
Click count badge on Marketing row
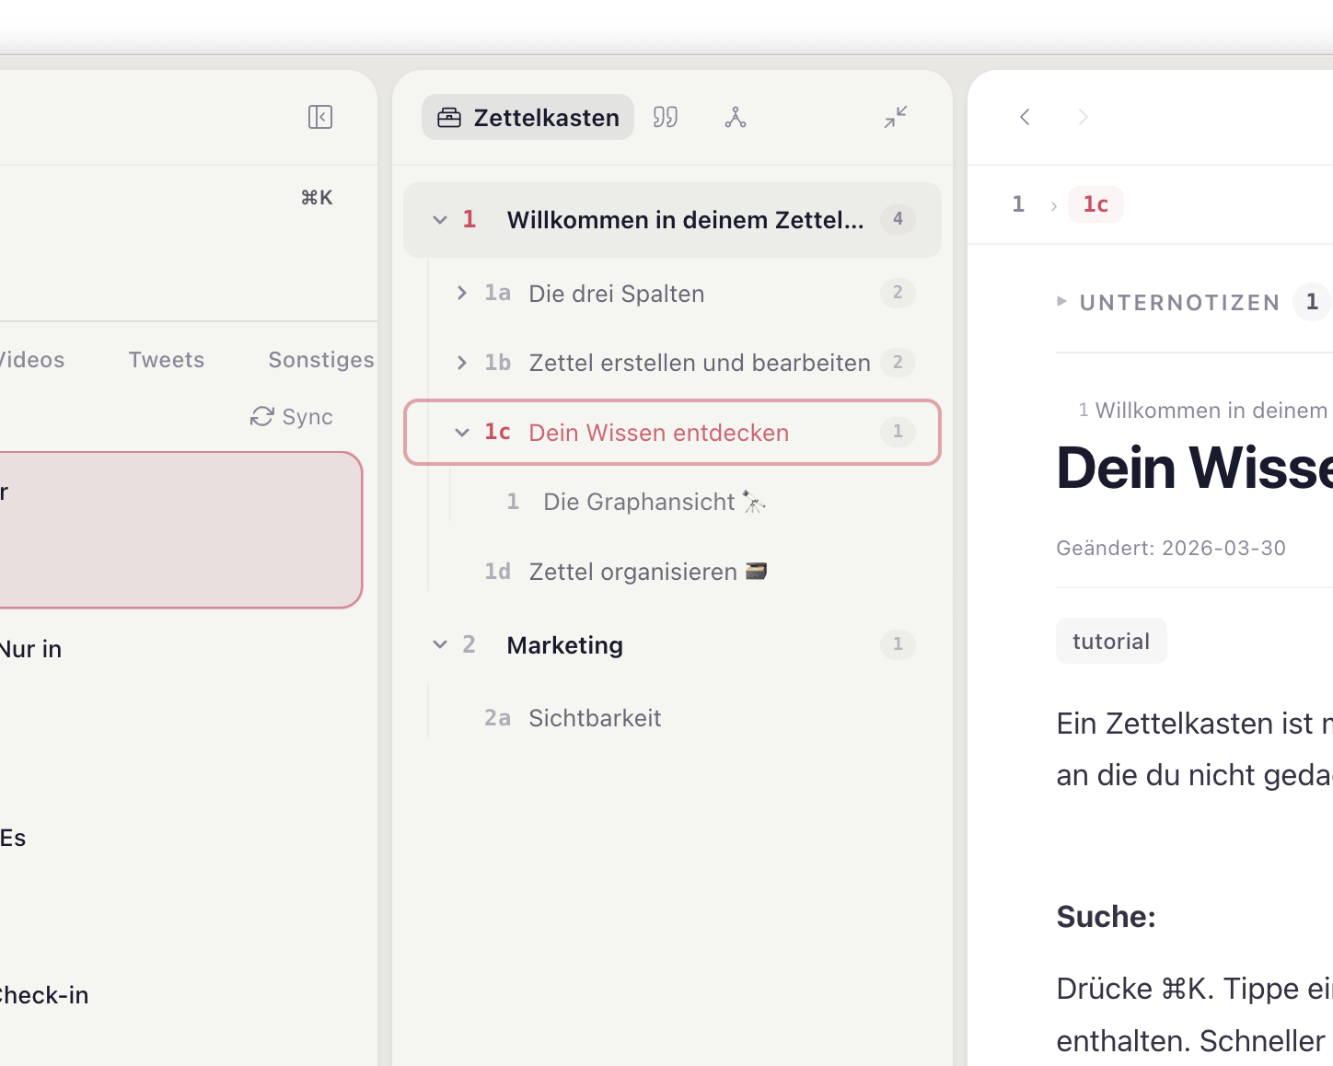(898, 643)
